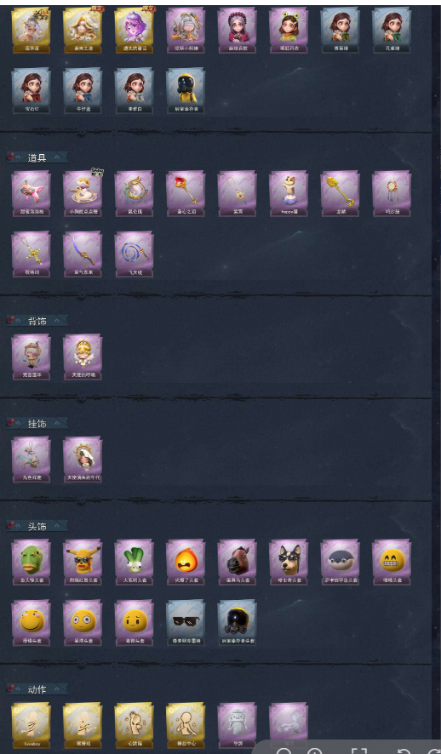Choose the golden shovel prop item

point(340,193)
